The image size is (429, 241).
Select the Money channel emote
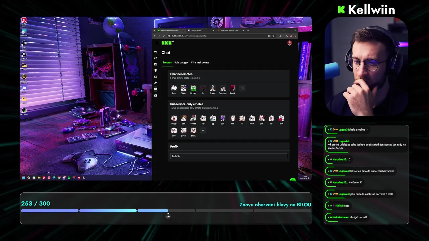click(x=193, y=88)
